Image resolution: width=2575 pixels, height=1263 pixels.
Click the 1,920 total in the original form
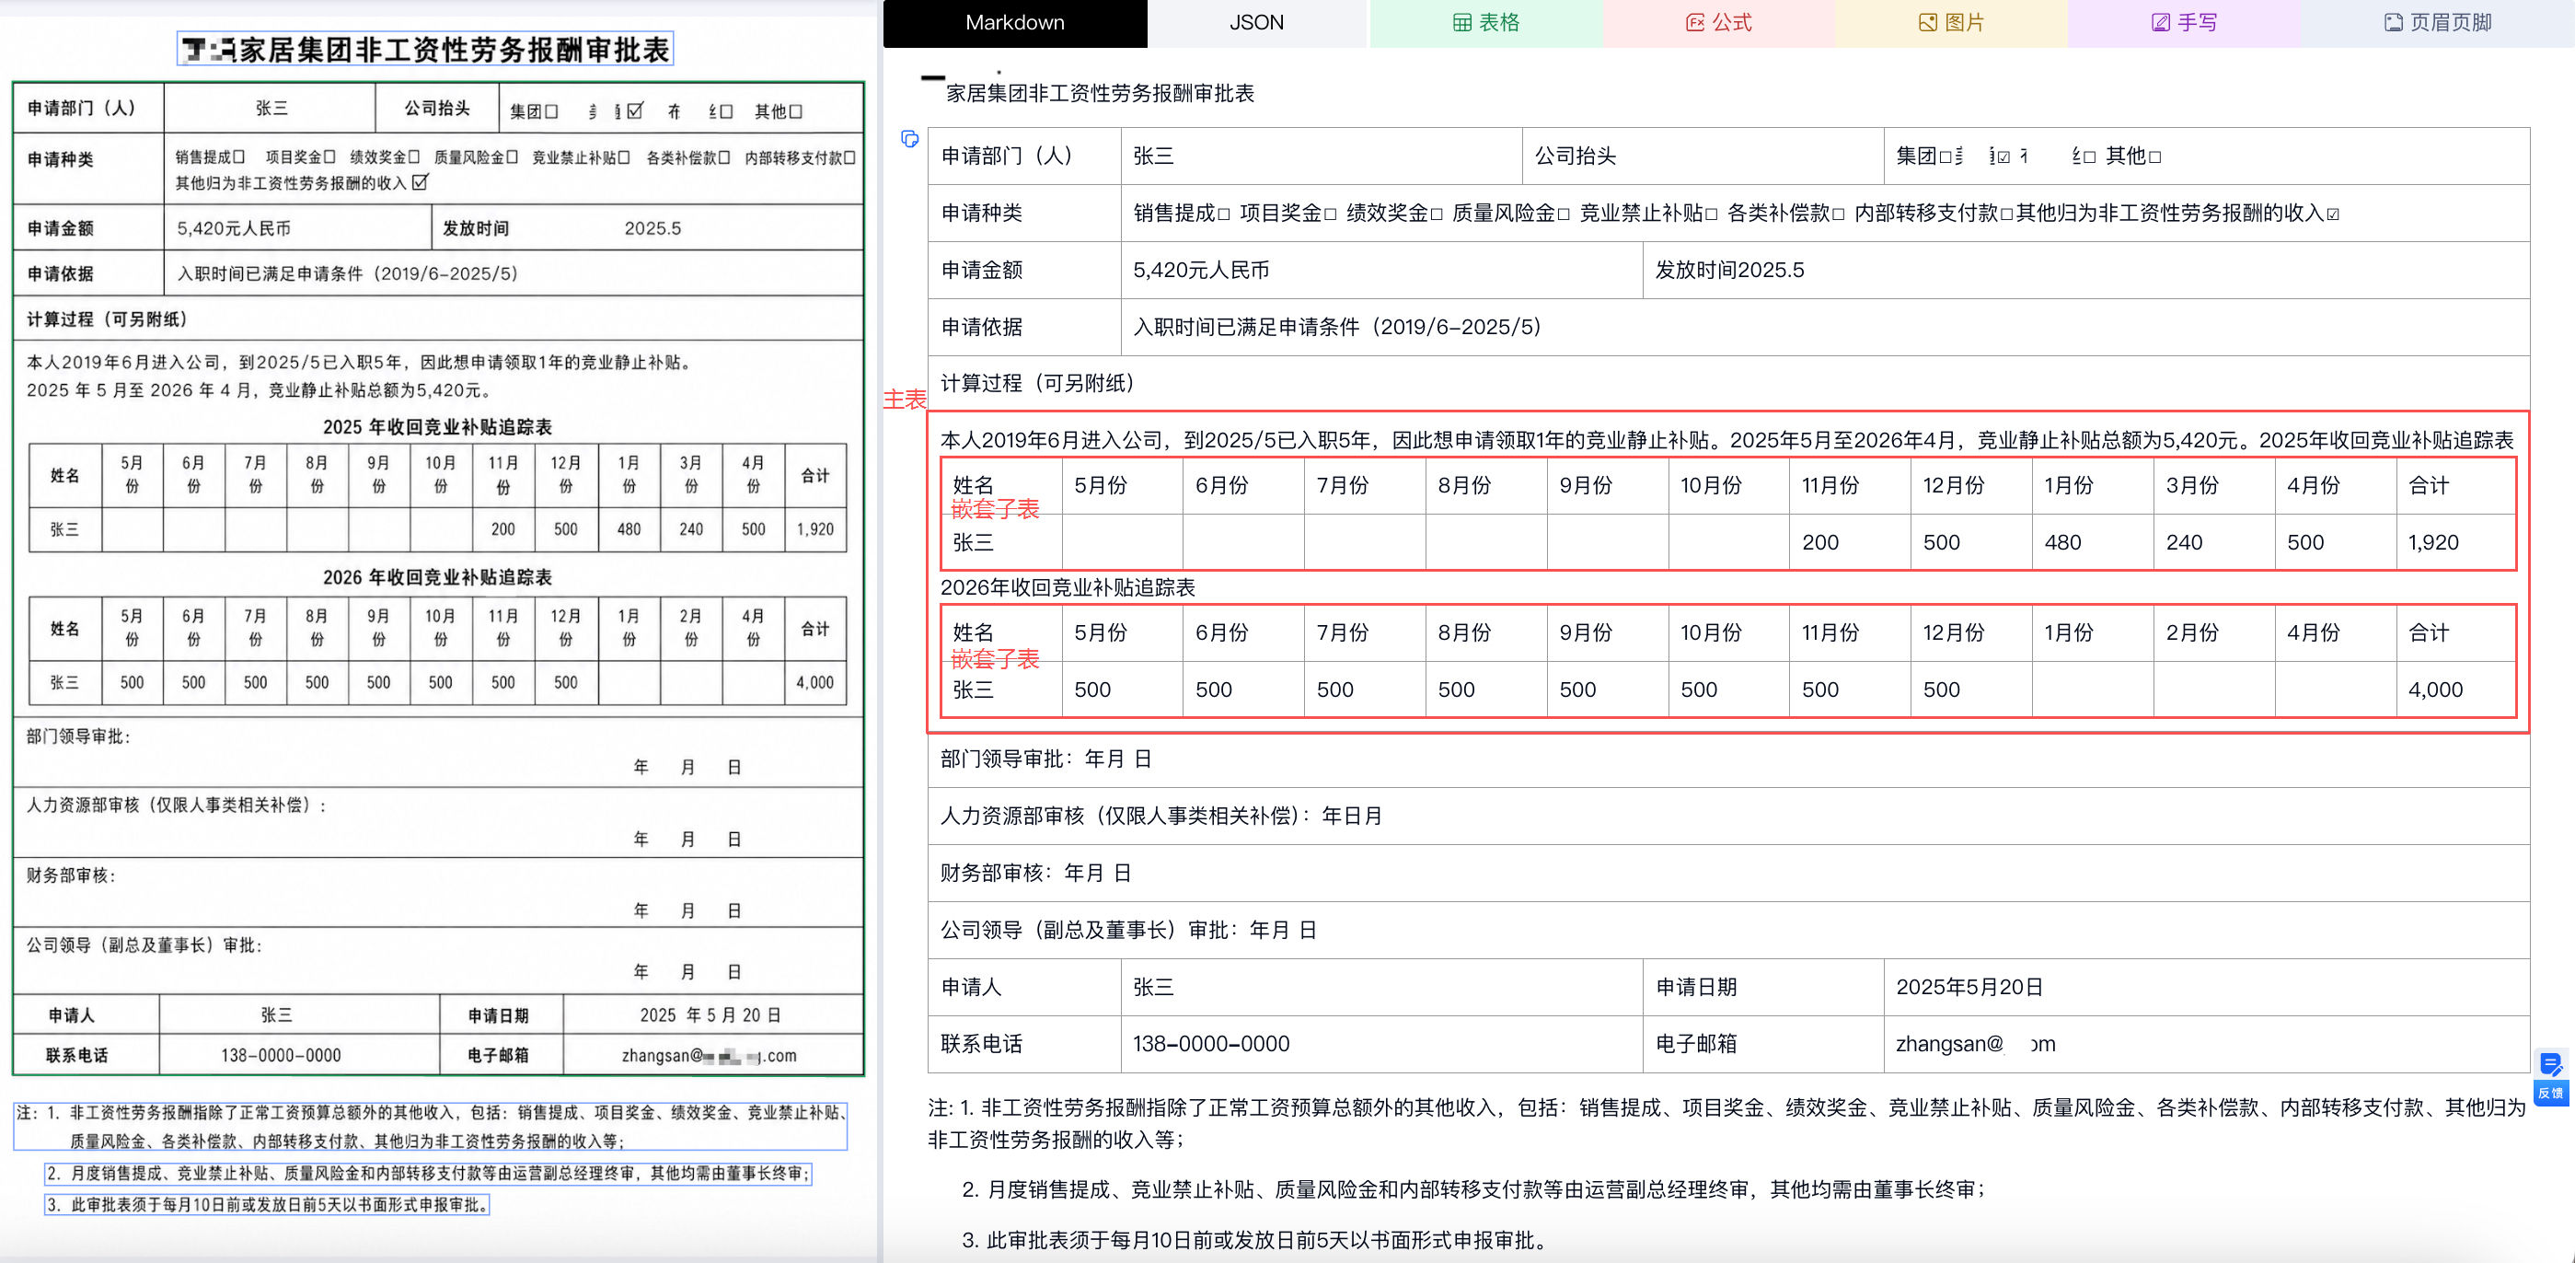click(814, 529)
